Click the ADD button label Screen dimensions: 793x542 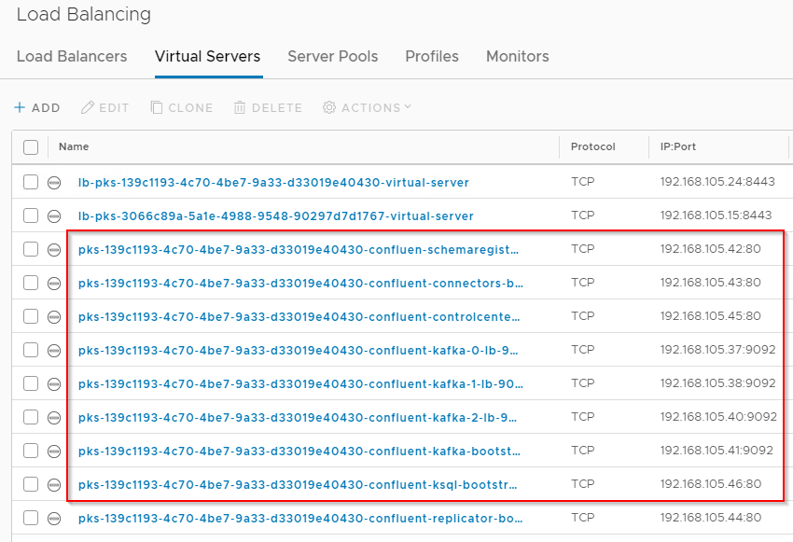coord(46,107)
